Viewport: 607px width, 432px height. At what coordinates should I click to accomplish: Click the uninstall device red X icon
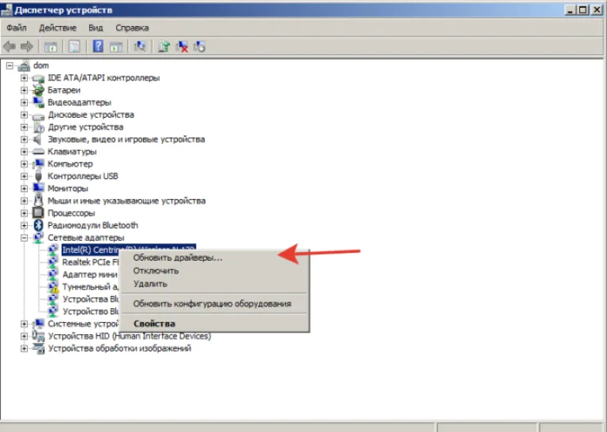(182, 47)
